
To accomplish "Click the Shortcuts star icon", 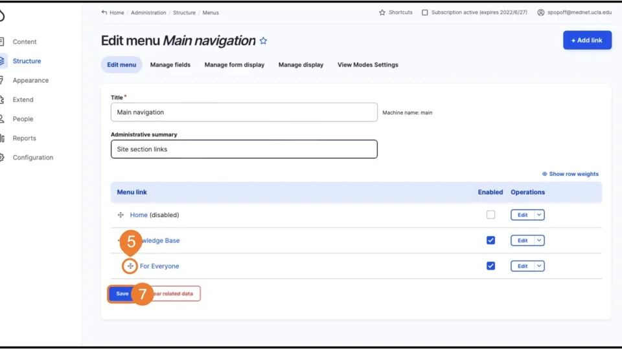I will [382, 13].
